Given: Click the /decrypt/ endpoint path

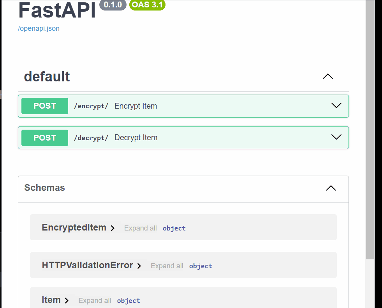Looking at the screenshot, I should (91, 138).
